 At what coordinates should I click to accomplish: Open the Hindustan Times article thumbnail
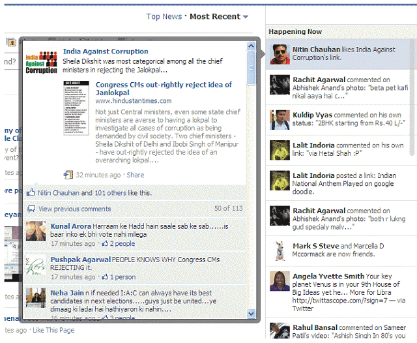click(x=76, y=108)
